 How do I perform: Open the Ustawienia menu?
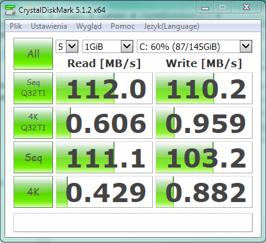49,26
